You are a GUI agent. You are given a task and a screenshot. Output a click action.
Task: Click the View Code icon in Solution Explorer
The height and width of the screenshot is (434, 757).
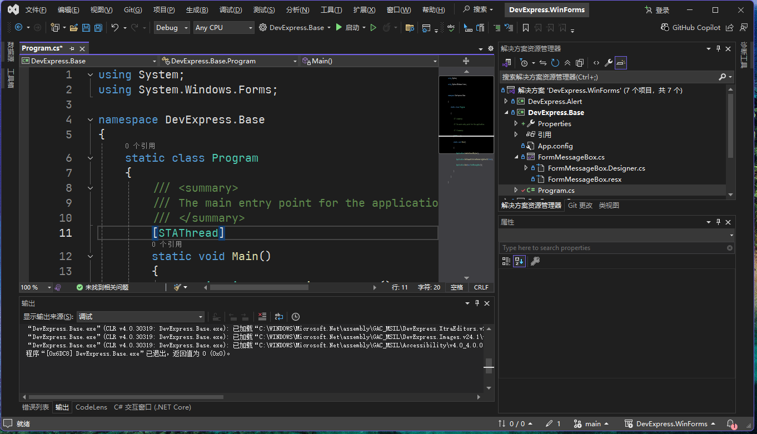[596, 63]
